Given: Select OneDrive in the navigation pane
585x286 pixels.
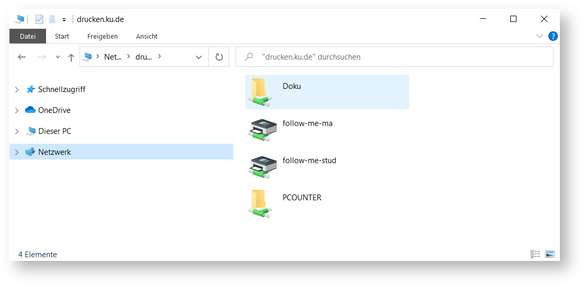Looking at the screenshot, I should [x=54, y=110].
